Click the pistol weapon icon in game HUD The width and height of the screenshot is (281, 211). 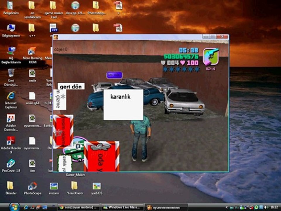coord(211,57)
